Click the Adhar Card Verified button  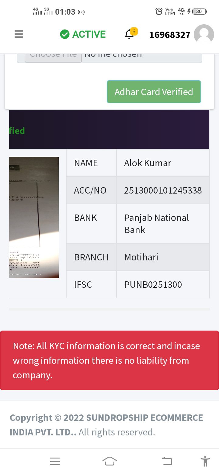click(x=154, y=92)
